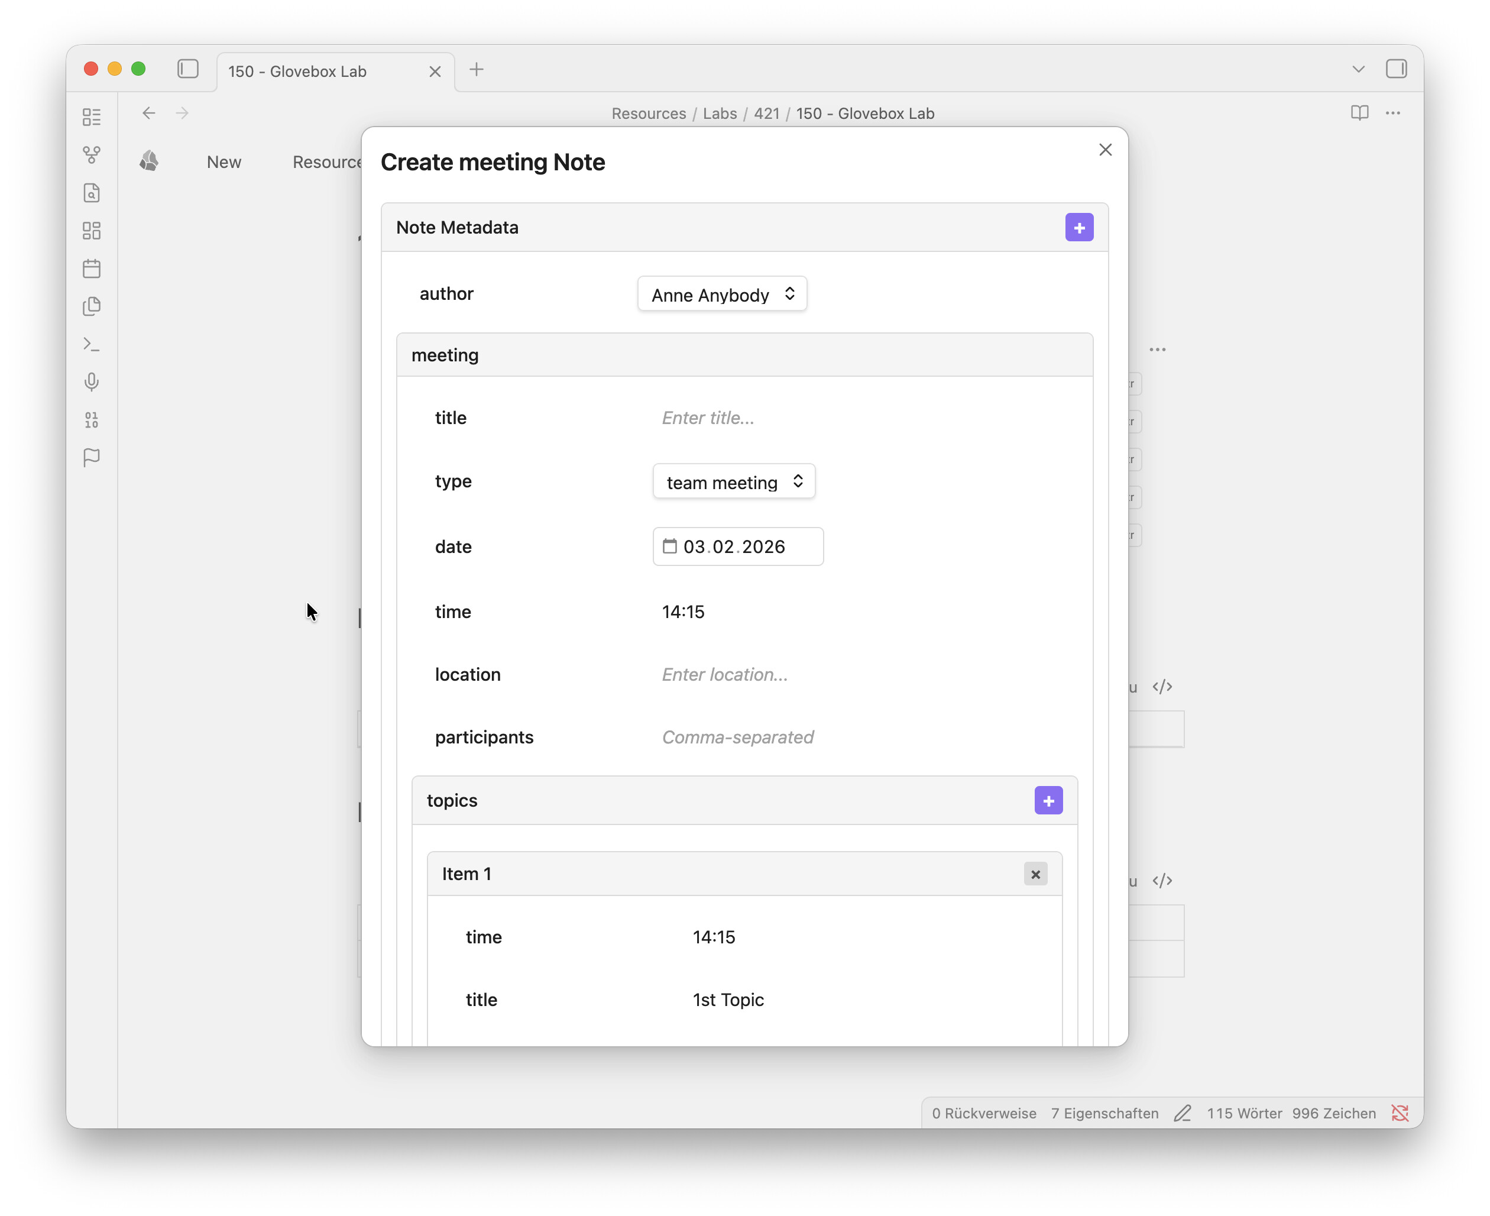The image size is (1490, 1216).
Task: Expand the tab list chevron
Action: 1358,69
